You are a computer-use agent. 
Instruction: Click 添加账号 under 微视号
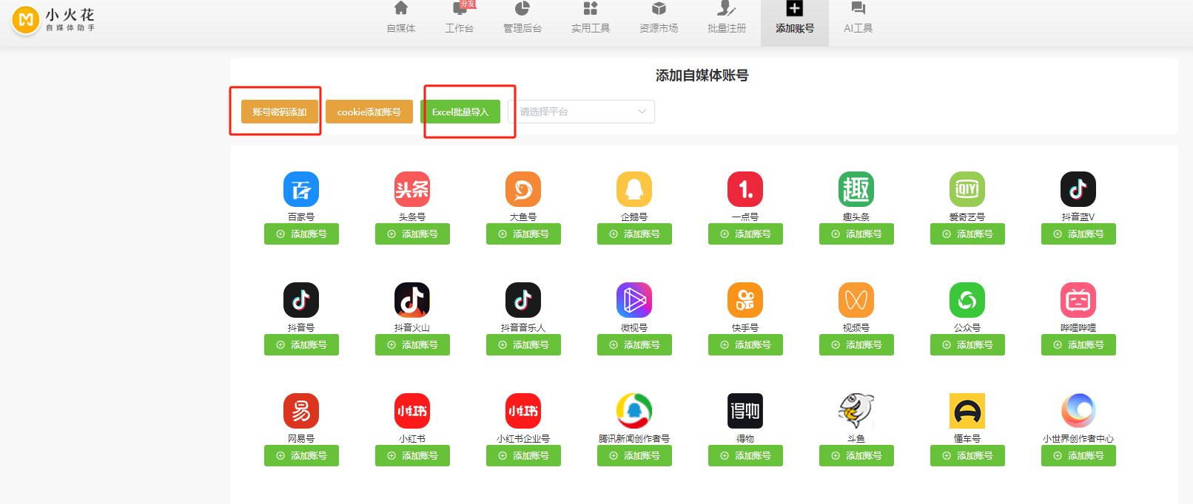point(634,344)
